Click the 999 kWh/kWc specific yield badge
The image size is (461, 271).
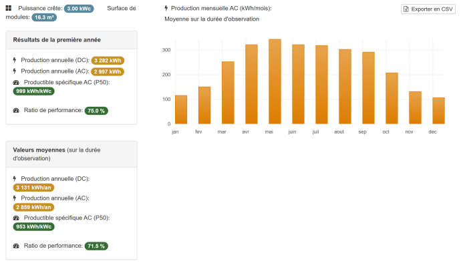point(35,91)
